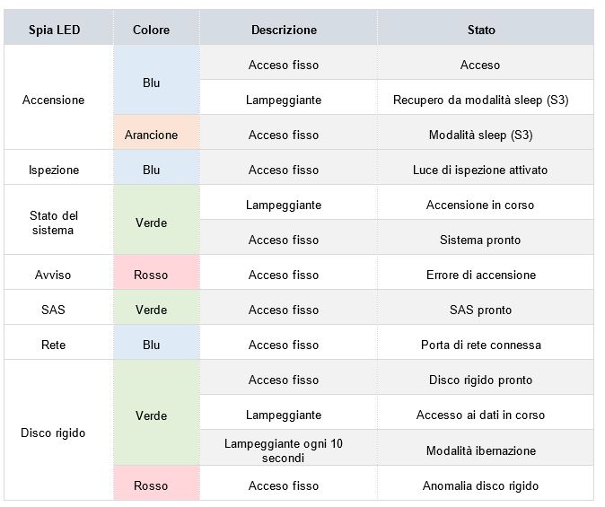Click the "Descrizione" column header
605x507 pixels.
coord(284,30)
